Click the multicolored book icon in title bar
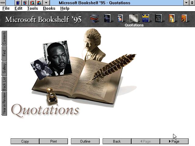Screen dimensions: 195x146 [25, 3]
